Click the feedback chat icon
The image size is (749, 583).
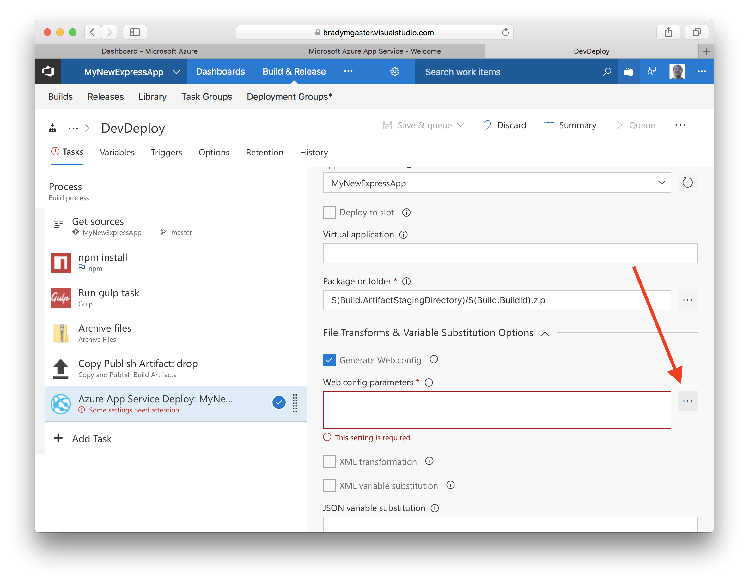[x=651, y=72]
